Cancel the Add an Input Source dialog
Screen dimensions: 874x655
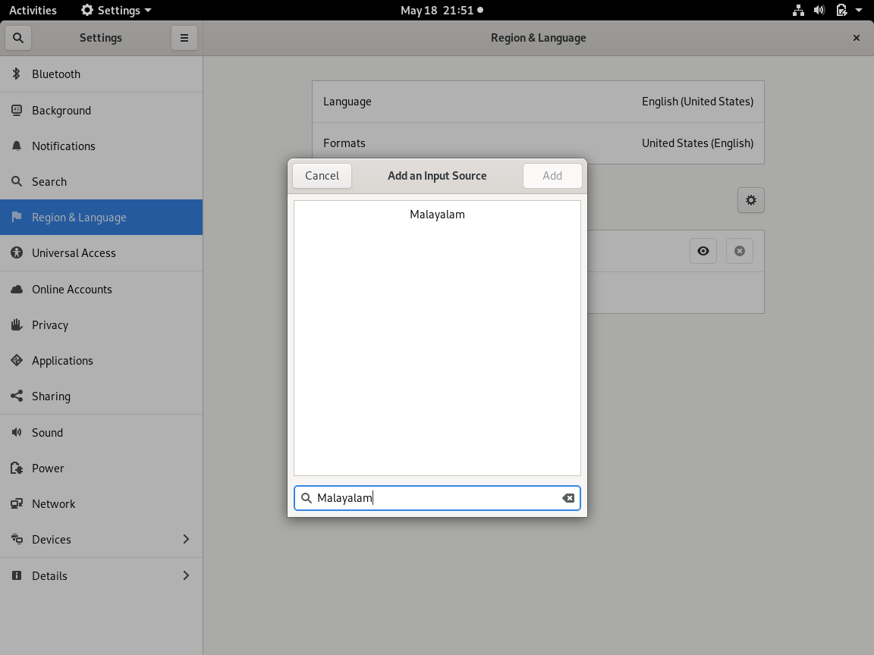[322, 176]
